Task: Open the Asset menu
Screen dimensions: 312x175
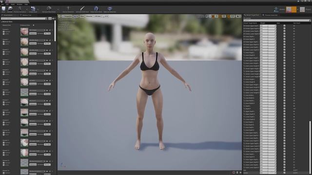Action: (13, 4)
